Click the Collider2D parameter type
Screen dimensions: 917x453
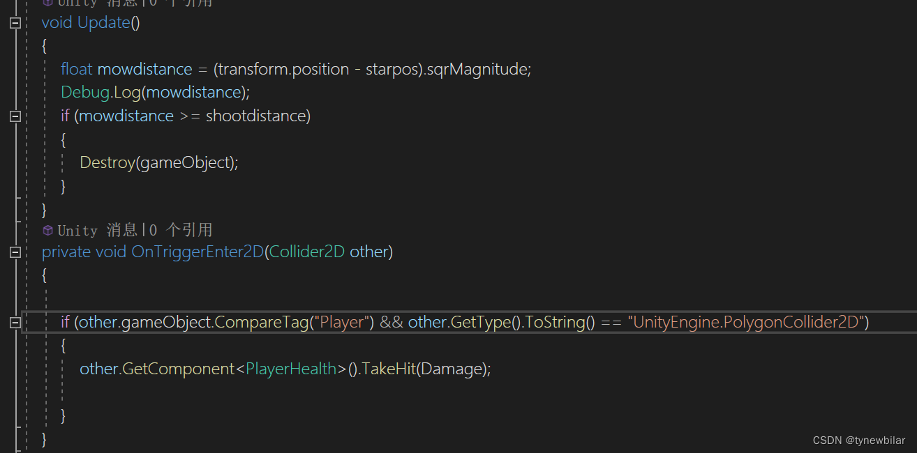306,252
